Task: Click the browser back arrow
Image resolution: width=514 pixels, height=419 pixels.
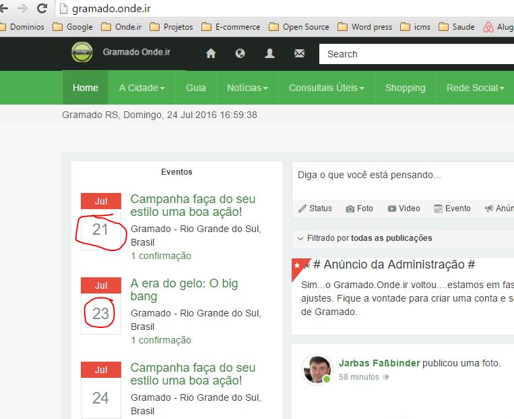Action: tap(3, 8)
